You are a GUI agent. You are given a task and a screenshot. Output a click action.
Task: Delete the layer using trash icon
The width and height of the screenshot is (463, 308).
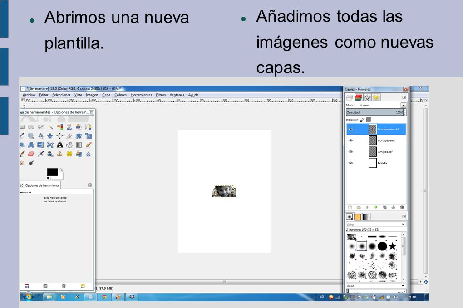point(402,207)
